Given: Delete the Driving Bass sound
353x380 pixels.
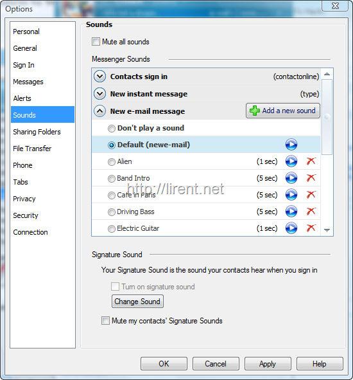Looking at the screenshot, I should 311,212.
